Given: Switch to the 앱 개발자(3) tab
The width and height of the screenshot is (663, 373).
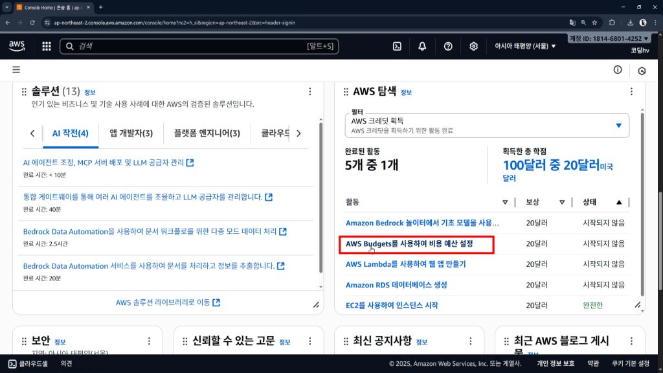Looking at the screenshot, I should 131,133.
